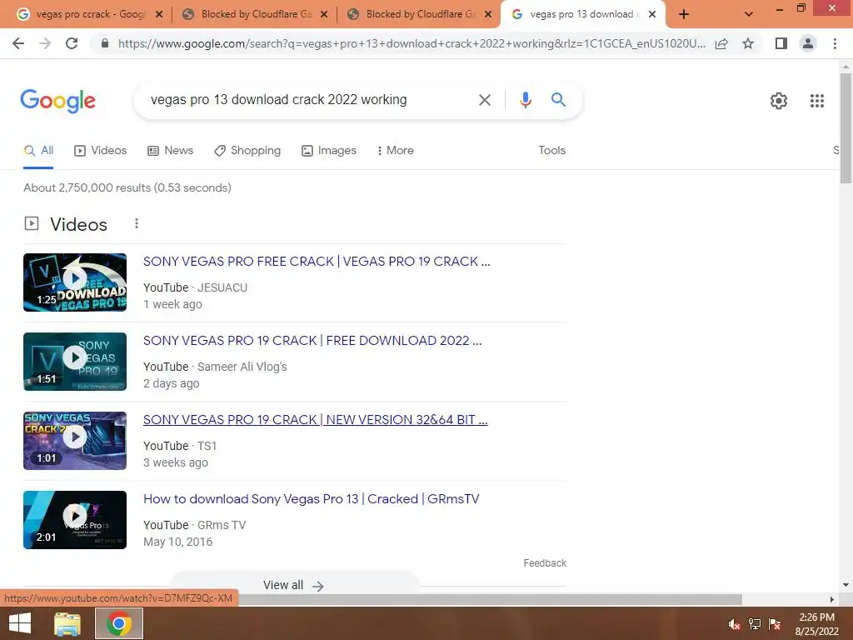Image resolution: width=853 pixels, height=640 pixels.
Task: Close the first Blocked by Cloudflare tab
Action: pos(324,15)
